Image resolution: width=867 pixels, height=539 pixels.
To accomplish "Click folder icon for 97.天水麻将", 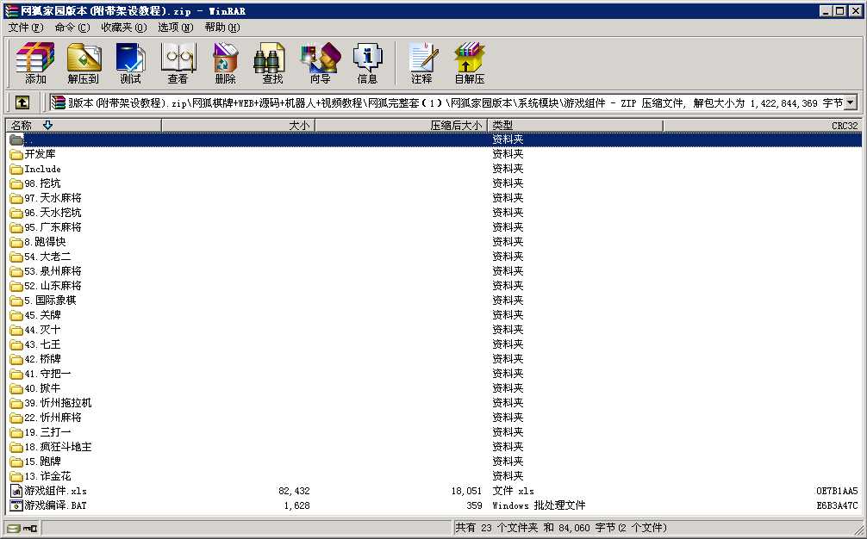I will (16, 198).
